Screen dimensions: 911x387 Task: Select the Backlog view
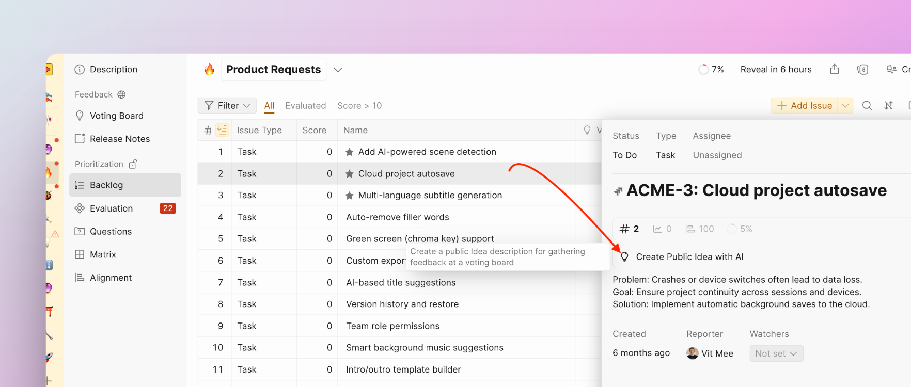click(125, 185)
